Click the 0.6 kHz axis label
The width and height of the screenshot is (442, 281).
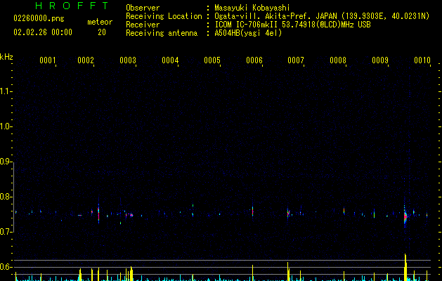tap(6, 267)
